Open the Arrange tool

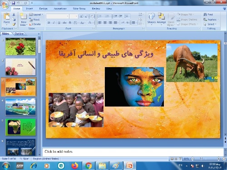(161, 19)
